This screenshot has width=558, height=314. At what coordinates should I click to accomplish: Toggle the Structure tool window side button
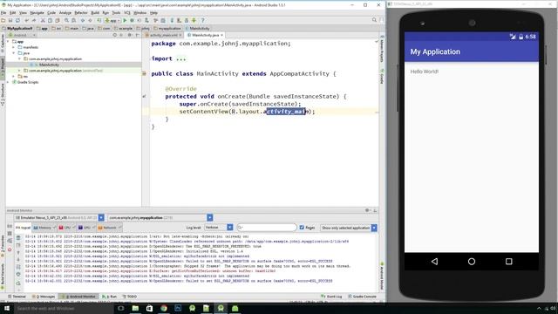coord(3,95)
